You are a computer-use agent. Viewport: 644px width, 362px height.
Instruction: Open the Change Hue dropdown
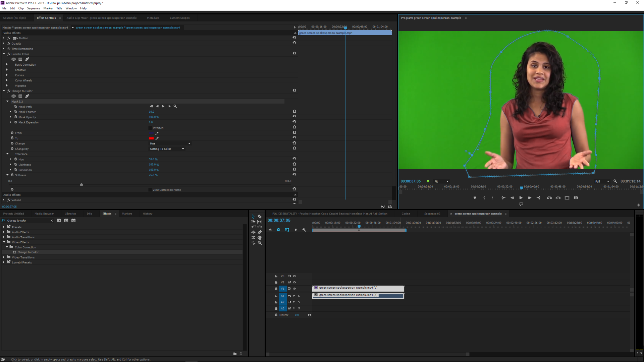pos(170,143)
